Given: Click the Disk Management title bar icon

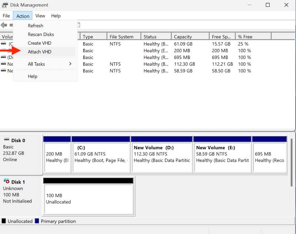Looking at the screenshot, I should point(5,5).
